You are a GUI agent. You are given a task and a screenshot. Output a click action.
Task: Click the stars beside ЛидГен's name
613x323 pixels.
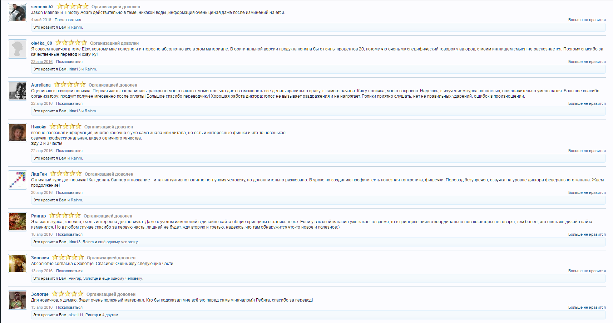click(x=66, y=173)
